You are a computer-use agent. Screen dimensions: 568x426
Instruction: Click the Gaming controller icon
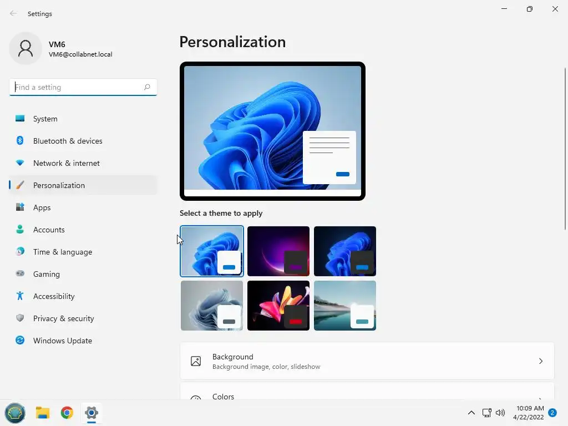pyautogui.click(x=20, y=273)
